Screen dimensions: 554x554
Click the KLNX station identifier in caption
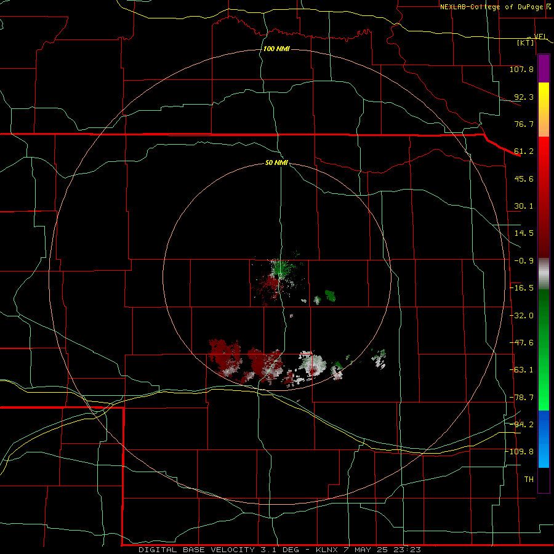327,550
